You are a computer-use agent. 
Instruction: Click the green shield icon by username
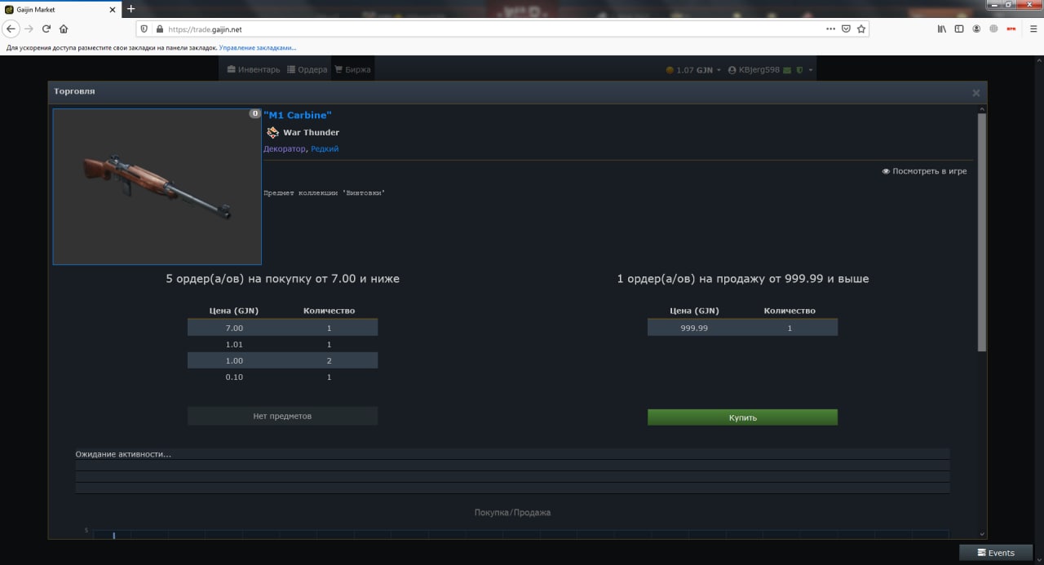click(x=800, y=70)
